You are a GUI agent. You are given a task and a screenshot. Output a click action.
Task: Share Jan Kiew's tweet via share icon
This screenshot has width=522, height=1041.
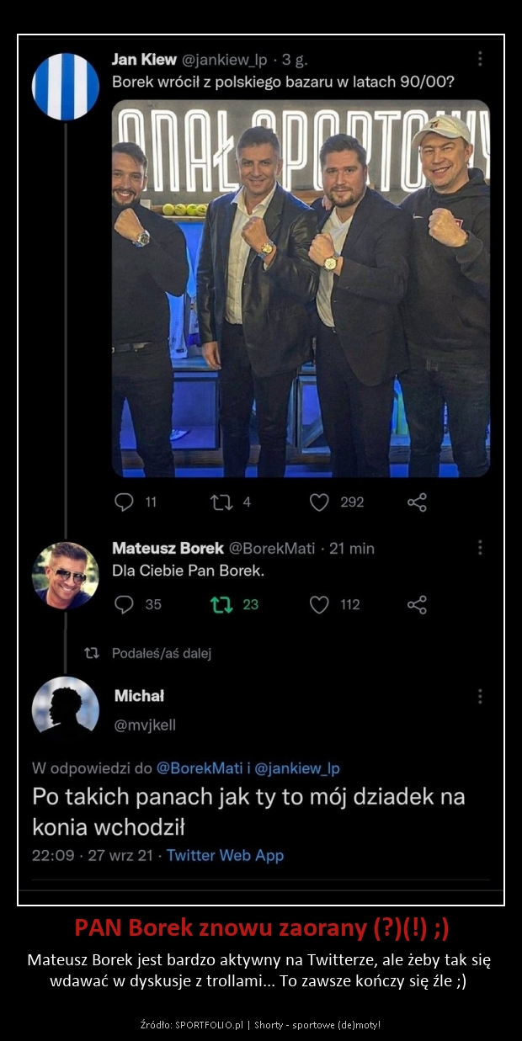tap(417, 502)
